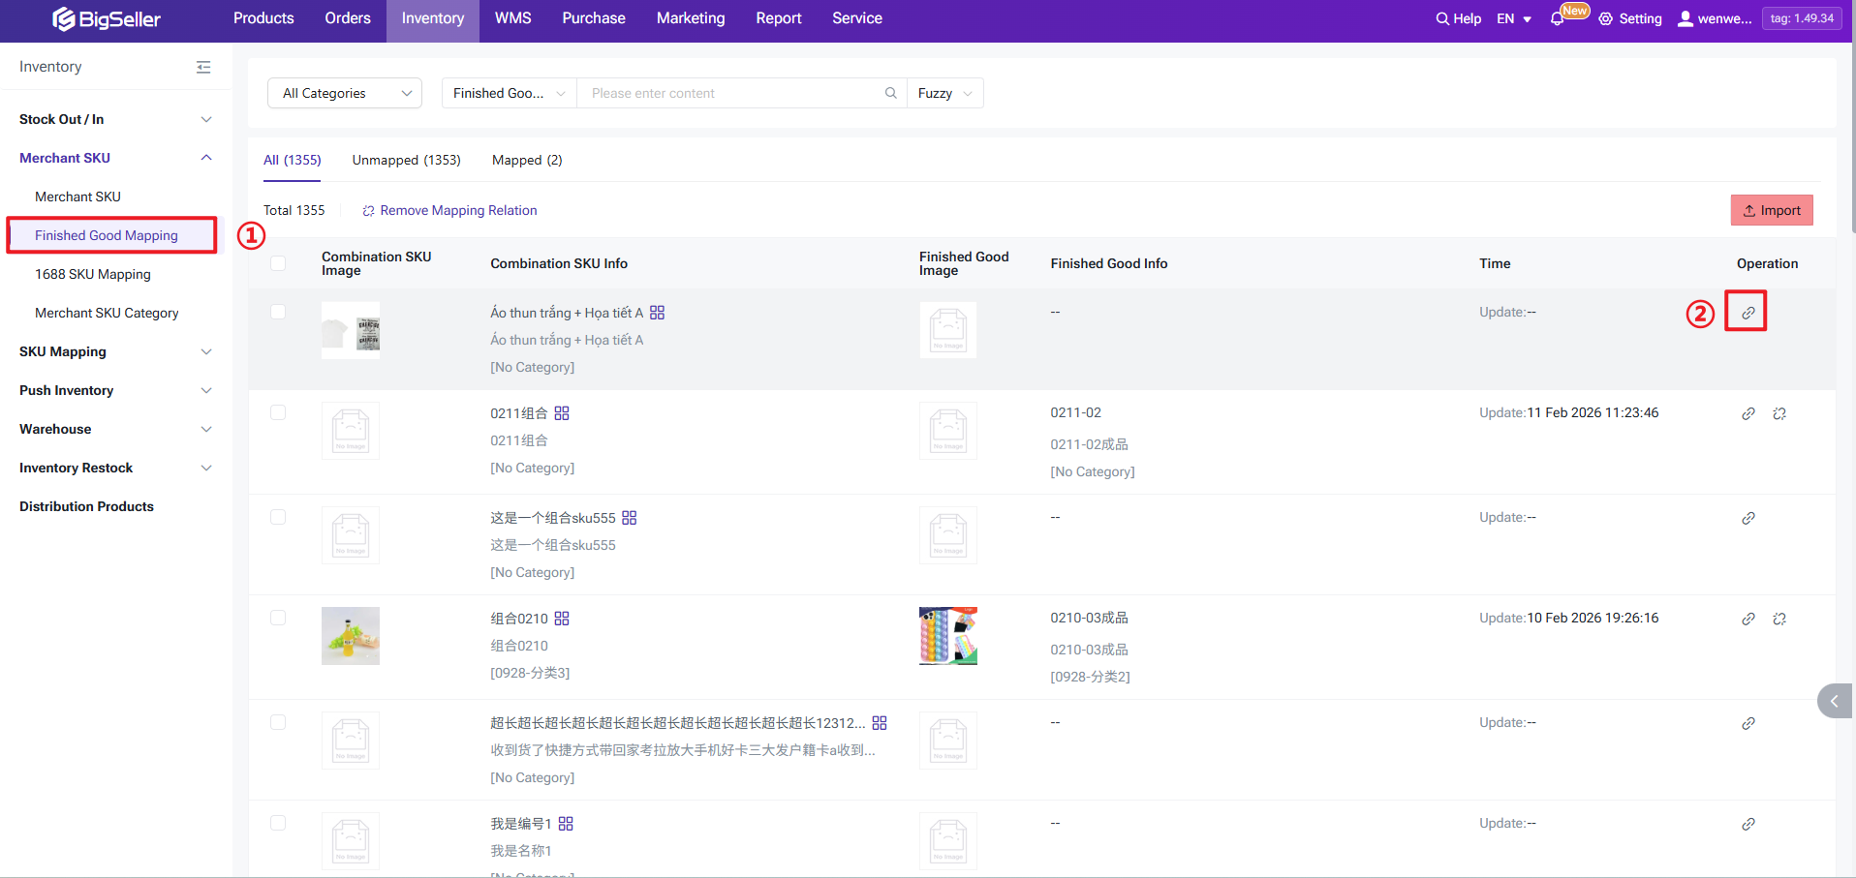
Task: Open the Fuzzy match type dropdown
Action: (x=944, y=93)
